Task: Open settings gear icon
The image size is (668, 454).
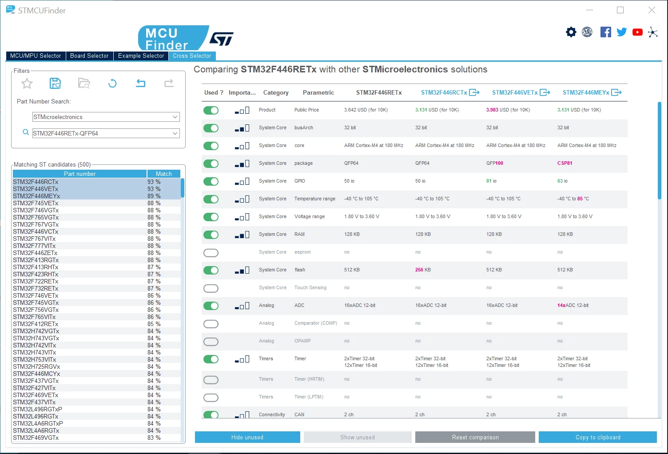Action: 571,32
